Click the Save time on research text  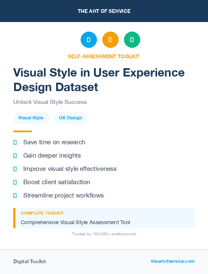click(54, 142)
